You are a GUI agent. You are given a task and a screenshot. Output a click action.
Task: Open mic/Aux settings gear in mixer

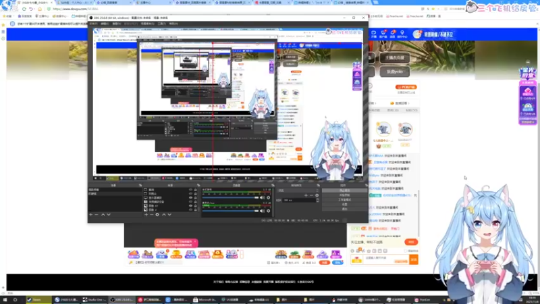pos(268,211)
